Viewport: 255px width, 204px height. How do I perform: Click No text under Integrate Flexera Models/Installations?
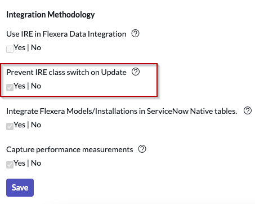click(36, 125)
